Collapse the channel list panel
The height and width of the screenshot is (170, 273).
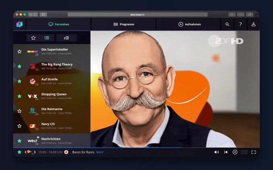click(66, 38)
